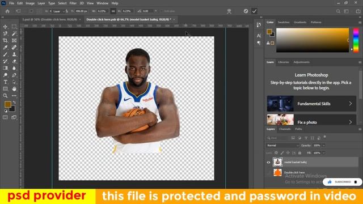Toggle Lock image pixels brush icon
The image size is (363, 204).
(x=282, y=152)
